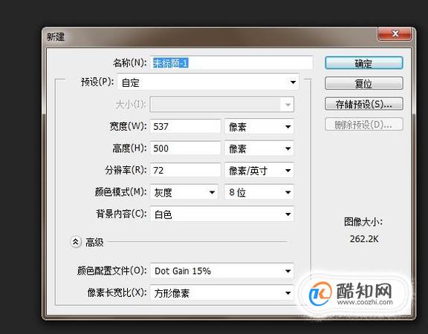Close the 新建 dialog with red X
This screenshot has width=428, height=334.
(395, 34)
